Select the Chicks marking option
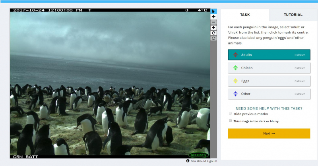The height and width of the screenshot is (166, 318). (x=269, y=68)
